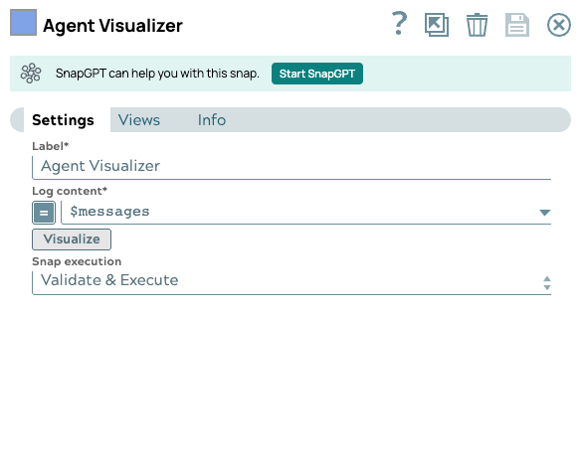Image resolution: width=581 pixels, height=473 pixels.
Task: Open the Snap execution selector arrows
Action: click(x=547, y=283)
